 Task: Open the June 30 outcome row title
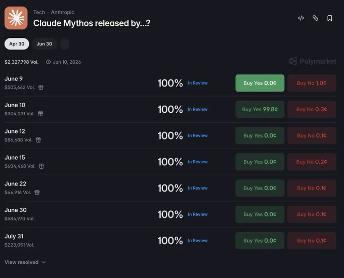(x=16, y=210)
